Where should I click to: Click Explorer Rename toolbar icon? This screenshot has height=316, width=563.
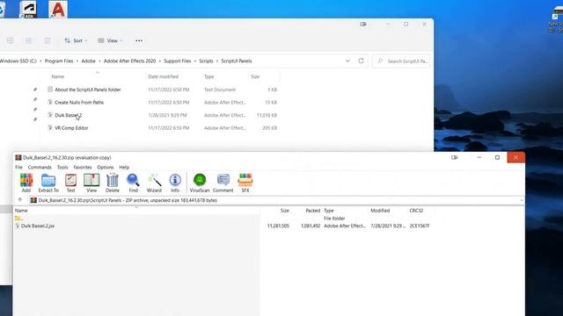10,41
